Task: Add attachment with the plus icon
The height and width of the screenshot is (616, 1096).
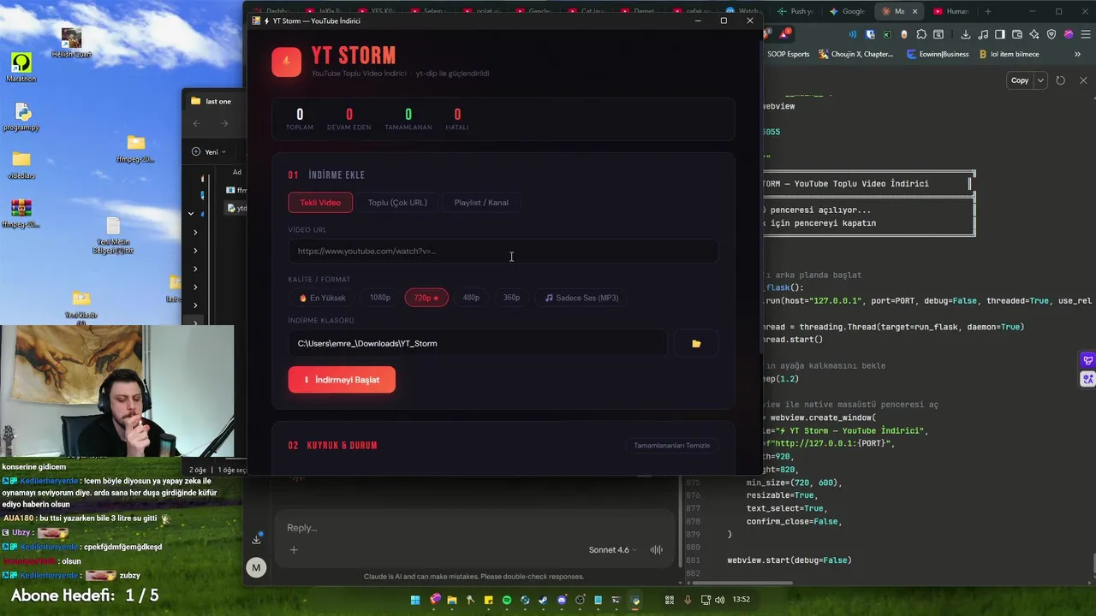Action: click(x=294, y=550)
